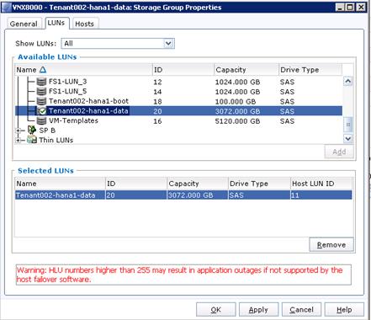Screen dimensions: 371x320
Task: Click the checked Tenant002-hana1-data LUN icon
Action: [41, 111]
